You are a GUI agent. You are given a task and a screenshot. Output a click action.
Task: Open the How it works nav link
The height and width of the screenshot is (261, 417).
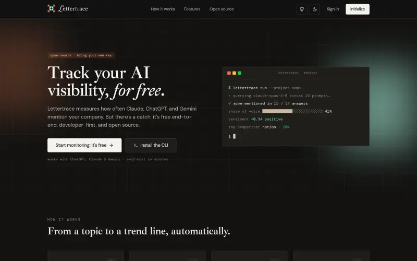(x=163, y=9)
